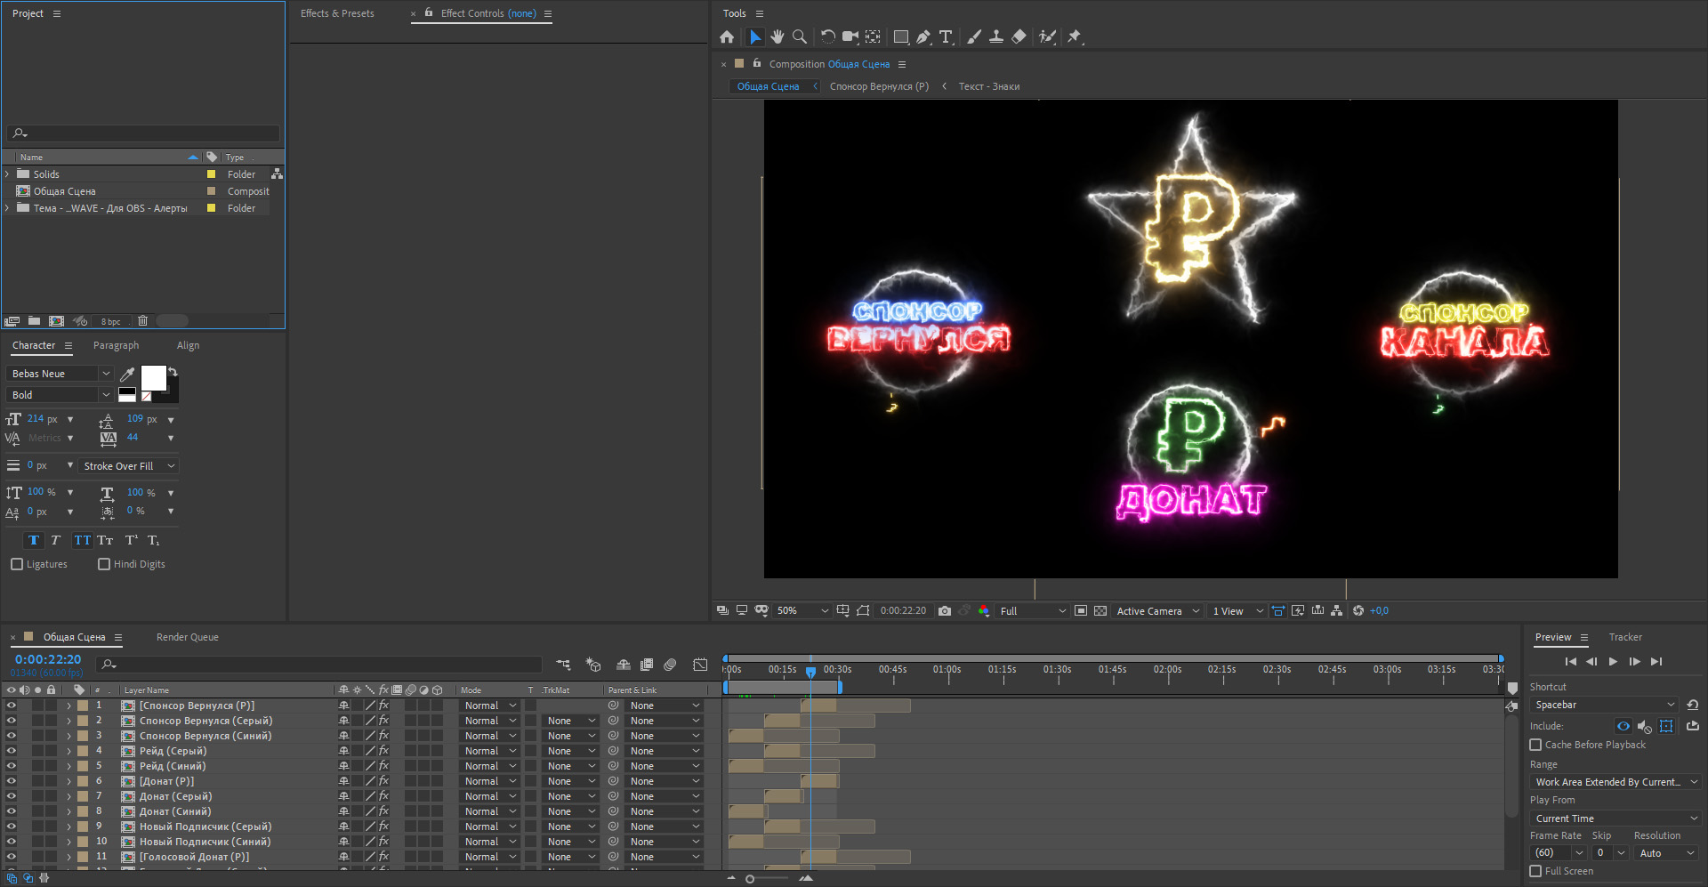Enable Cache Before Playback checkbox
1708x887 pixels.
point(1535,745)
